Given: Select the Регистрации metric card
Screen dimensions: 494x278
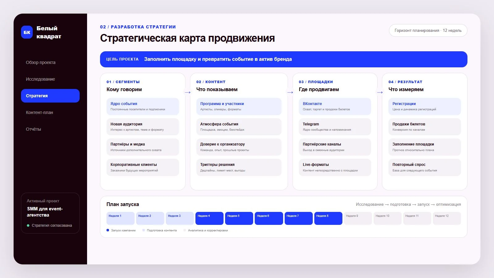Looking at the screenshot, I should [x=425, y=107].
